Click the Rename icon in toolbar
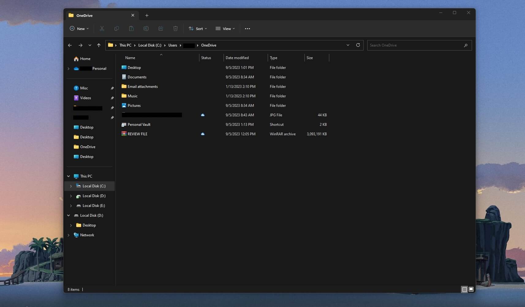The image size is (525, 307). 146,28
